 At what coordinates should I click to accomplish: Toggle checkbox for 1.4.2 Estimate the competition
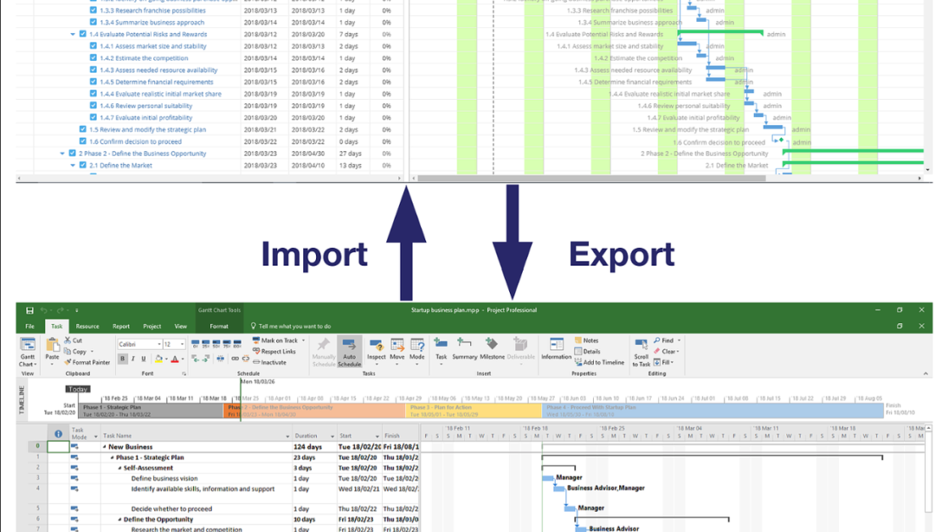tap(93, 58)
